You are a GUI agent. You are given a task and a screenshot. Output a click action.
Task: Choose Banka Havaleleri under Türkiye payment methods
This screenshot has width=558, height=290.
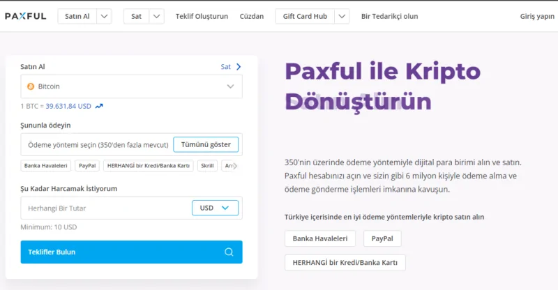(320, 238)
